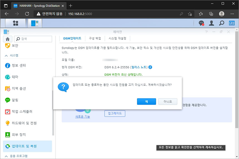Screen dimensions: 239x159
Task: Switch to 시스템 재설정 tab
Action: click(117, 38)
